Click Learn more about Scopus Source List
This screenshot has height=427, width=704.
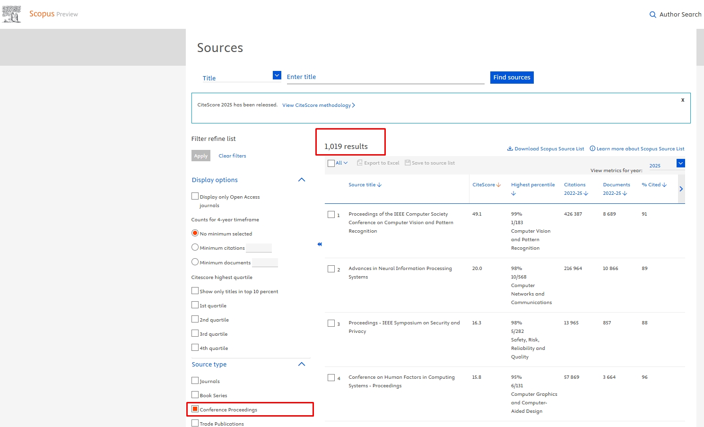click(x=640, y=148)
